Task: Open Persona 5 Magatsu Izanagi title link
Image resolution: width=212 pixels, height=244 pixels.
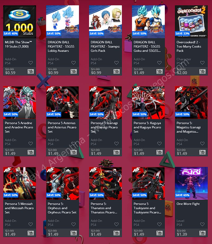Action: pyautogui.click(x=189, y=127)
